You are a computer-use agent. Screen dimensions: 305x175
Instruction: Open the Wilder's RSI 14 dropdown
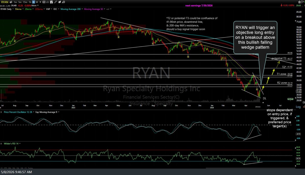pos(20,143)
